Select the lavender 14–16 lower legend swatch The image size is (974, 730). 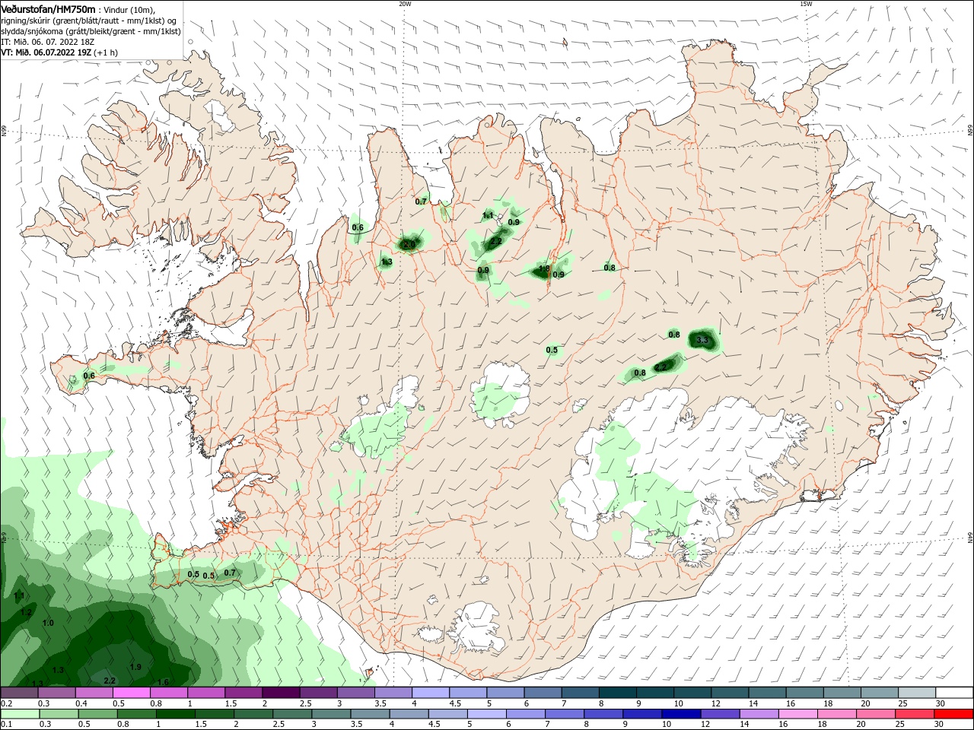click(x=759, y=713)
